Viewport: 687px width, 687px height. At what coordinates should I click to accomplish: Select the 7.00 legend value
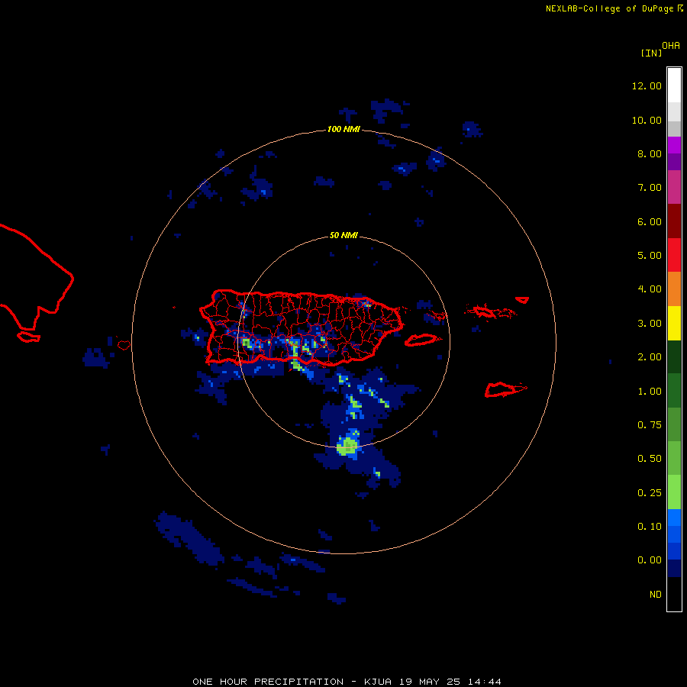[650, 188]
